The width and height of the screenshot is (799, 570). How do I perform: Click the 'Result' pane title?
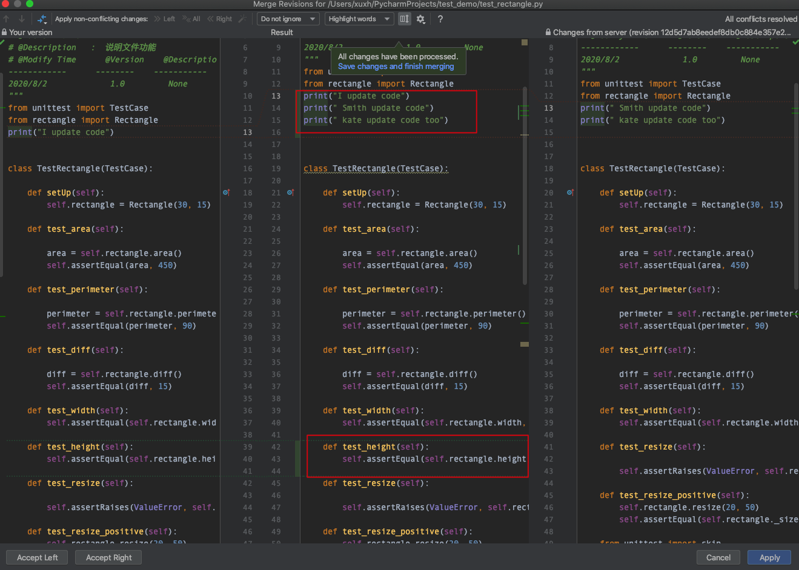tap(282, 32)
